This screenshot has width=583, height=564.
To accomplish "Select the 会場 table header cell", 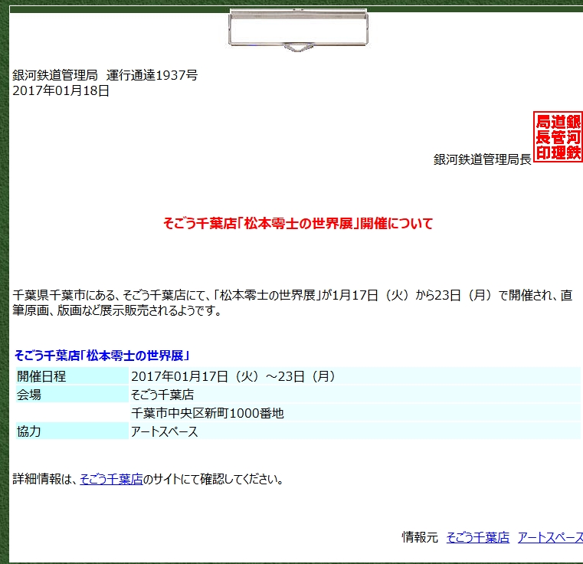I will point(72,395).
